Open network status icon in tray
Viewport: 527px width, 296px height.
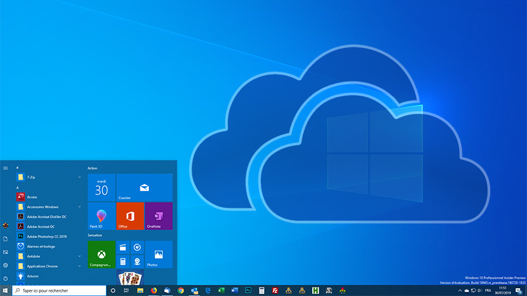[473, 291]
